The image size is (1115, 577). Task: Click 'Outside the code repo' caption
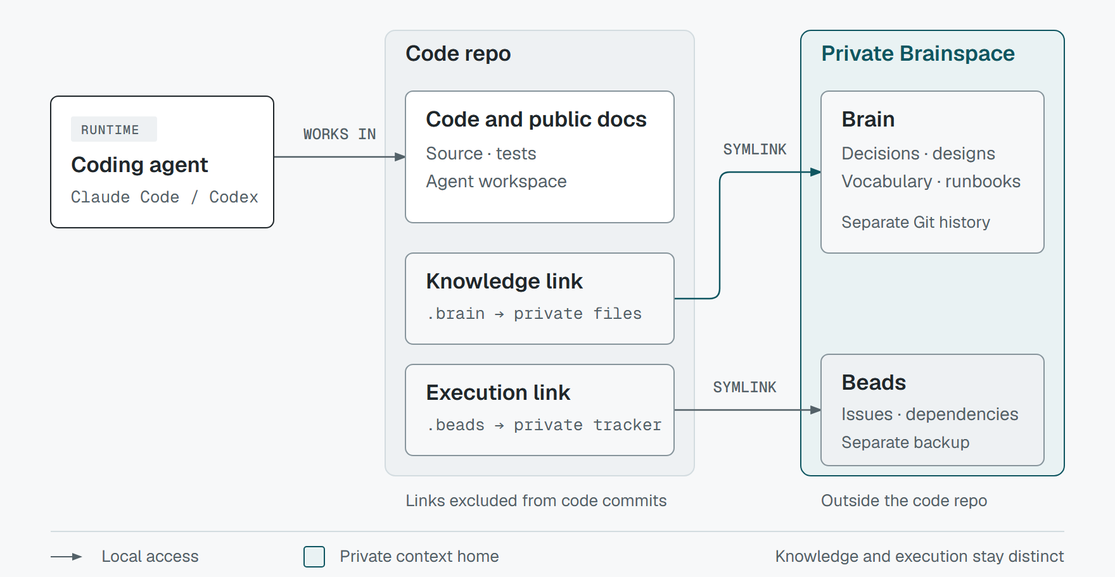click(904, 501)
